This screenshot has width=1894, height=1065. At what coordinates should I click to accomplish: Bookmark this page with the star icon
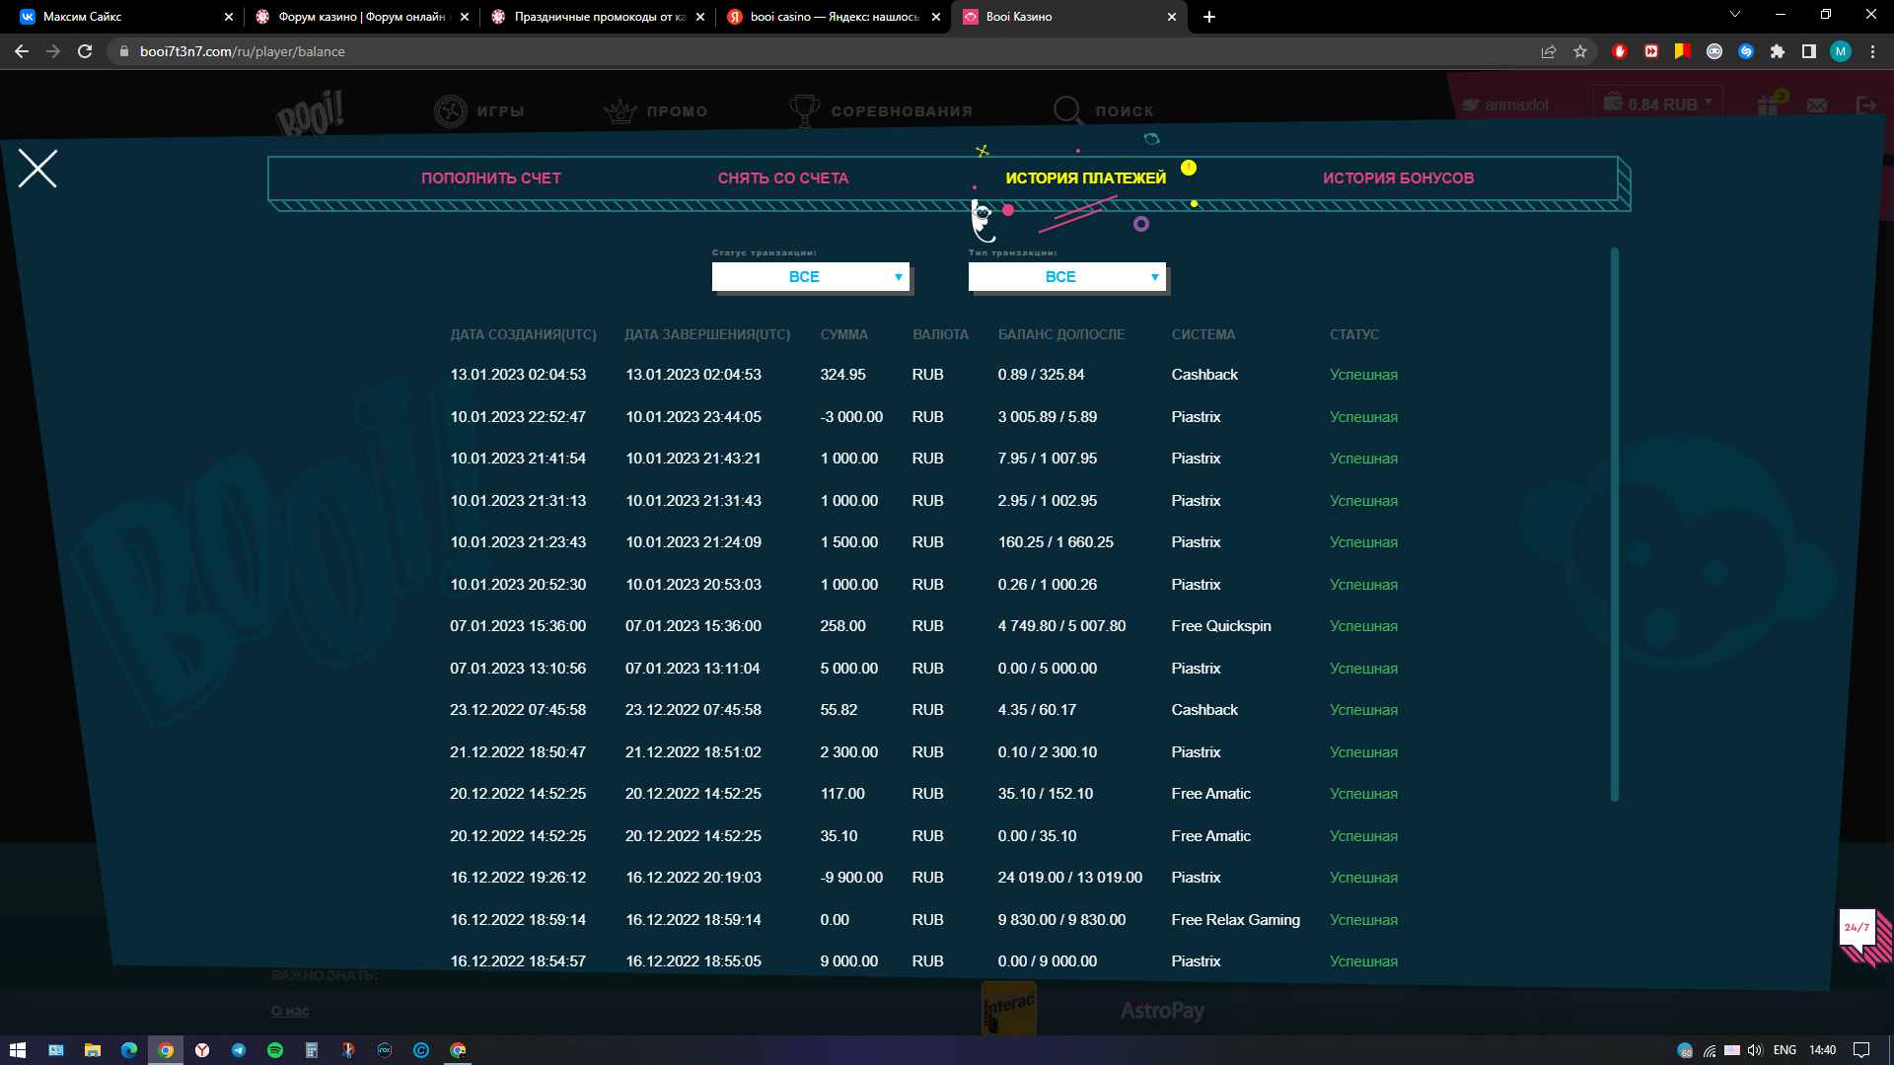[x=1580, y=51]
